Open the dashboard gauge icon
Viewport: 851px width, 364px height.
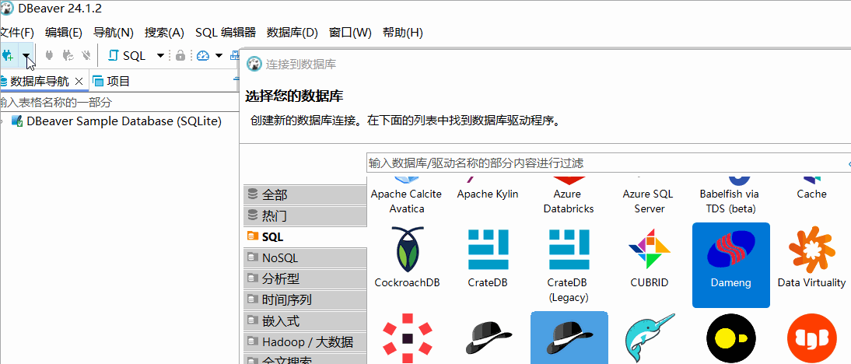[203, 55]
